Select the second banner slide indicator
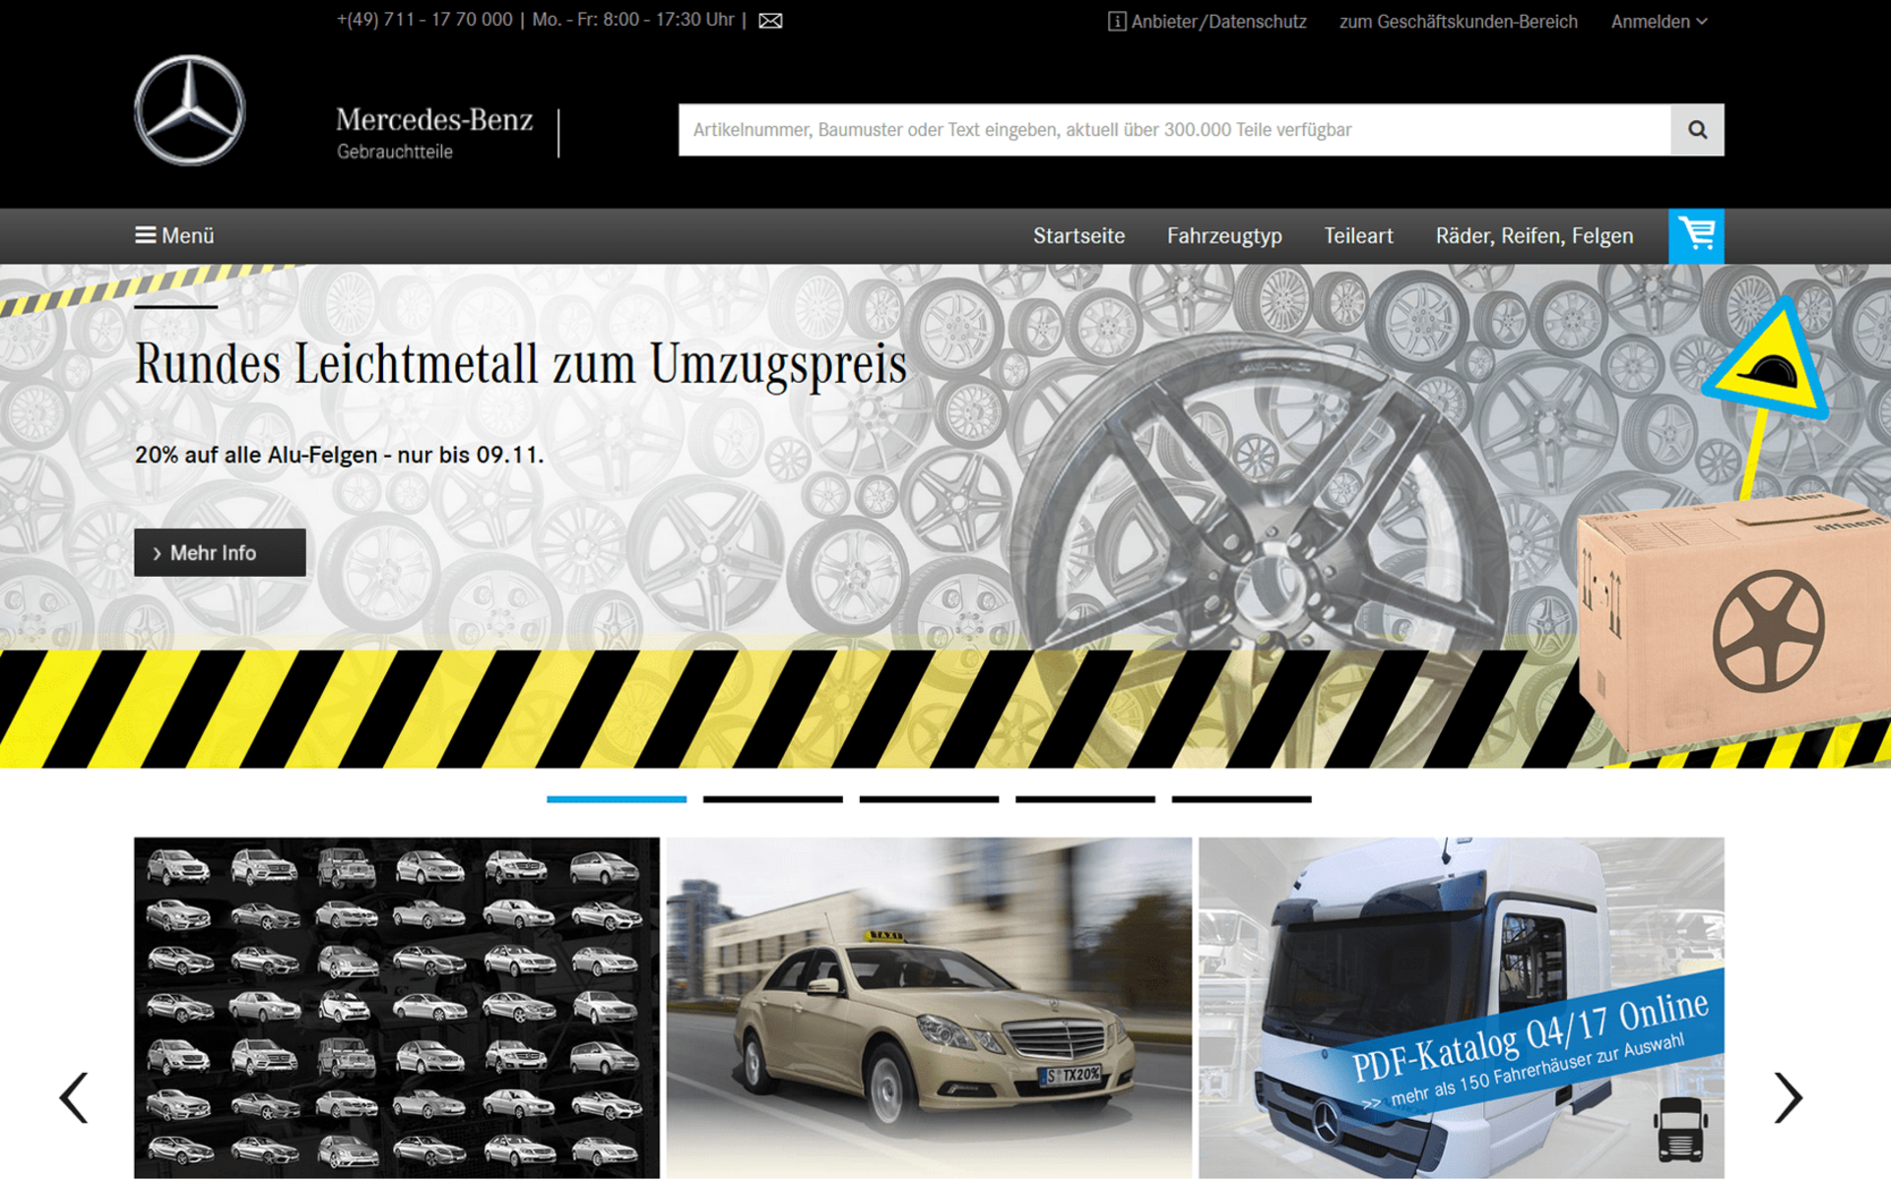1891x1182 pixels. [772, 799]
